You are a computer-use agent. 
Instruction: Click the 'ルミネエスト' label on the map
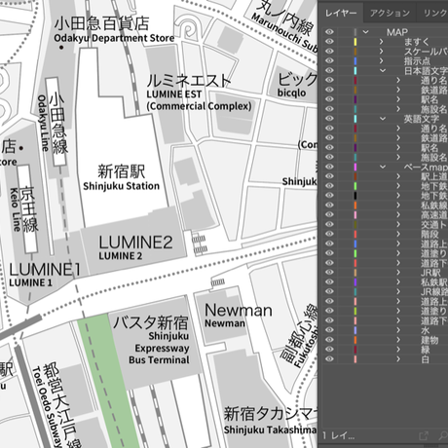click(189, 81)
